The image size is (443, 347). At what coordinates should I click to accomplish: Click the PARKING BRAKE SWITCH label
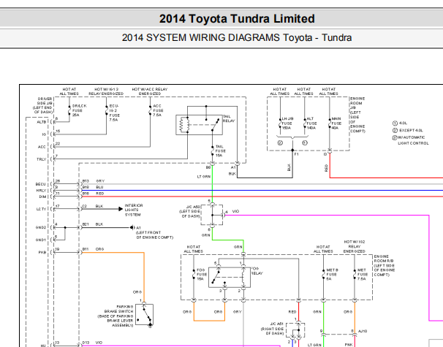pyautogui.click(x=116, y=316)
